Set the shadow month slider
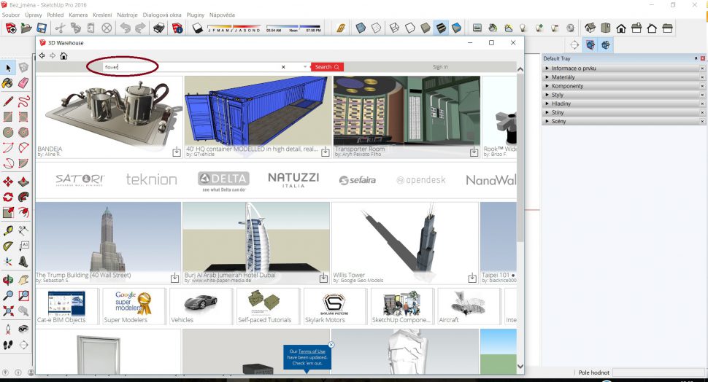Viewport: 708px width, 382px height. (234, 28)
